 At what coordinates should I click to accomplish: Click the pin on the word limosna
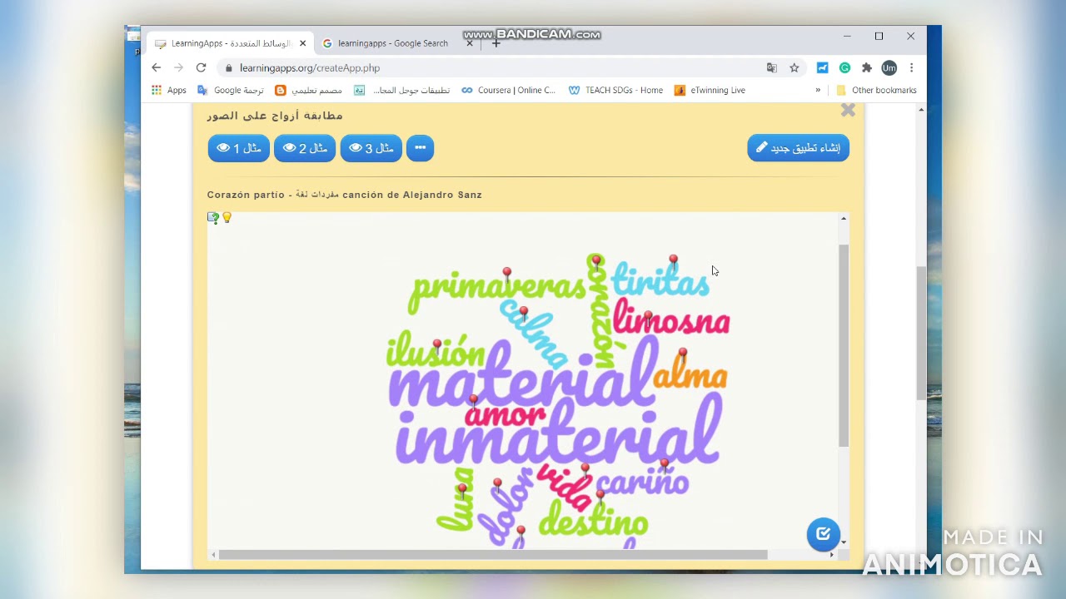[648, 318]
